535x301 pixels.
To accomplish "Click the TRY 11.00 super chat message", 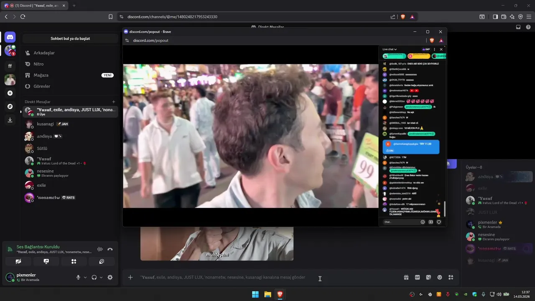I will coord(411,146).
